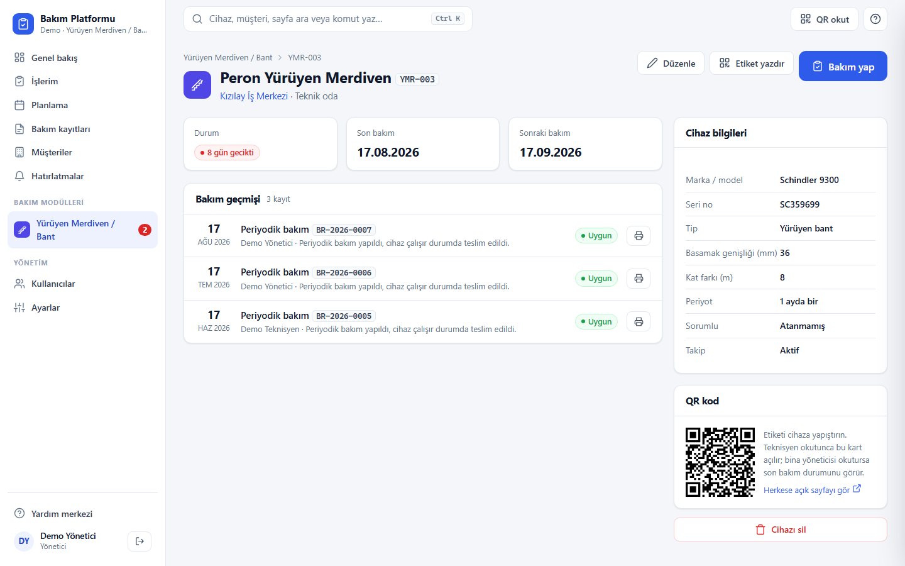Print the BR-2026-0007 maintenance record
Image resolution: width=905 pixels, height=566 pixels.
(639, 236)
